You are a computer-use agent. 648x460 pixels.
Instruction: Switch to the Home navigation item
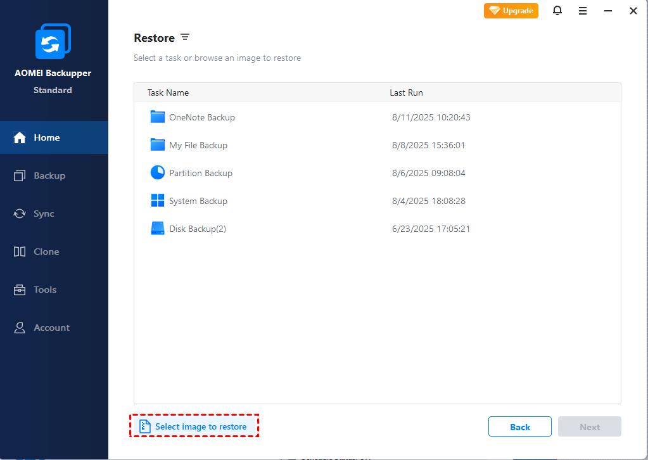tap(45, 137)
